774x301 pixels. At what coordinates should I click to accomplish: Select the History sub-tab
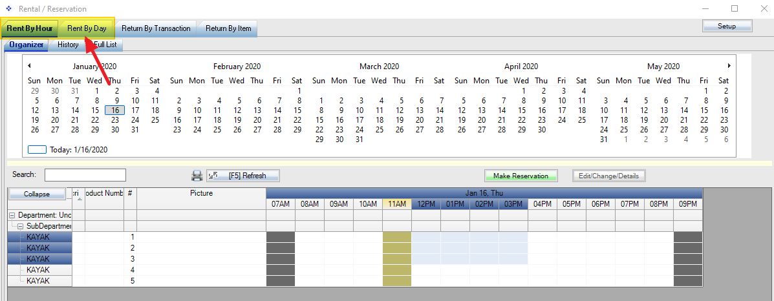coord(68,45)
